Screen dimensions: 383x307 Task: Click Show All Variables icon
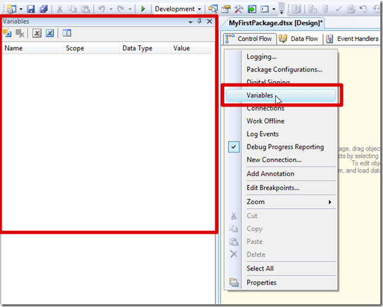[50, 33]
